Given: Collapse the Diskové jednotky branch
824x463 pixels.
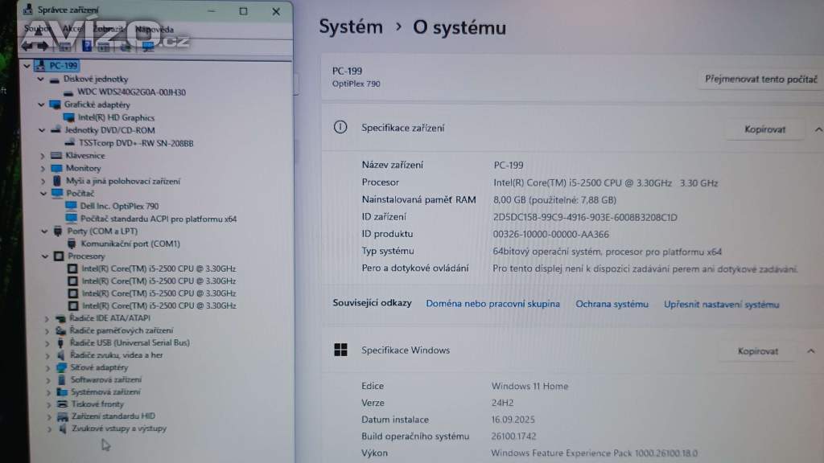Looking at the screenshot, I should [40, 80].
